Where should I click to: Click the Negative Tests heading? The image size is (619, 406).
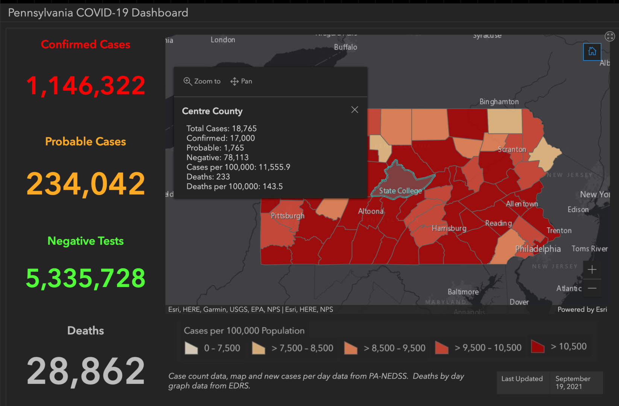[x=86, y=241]
